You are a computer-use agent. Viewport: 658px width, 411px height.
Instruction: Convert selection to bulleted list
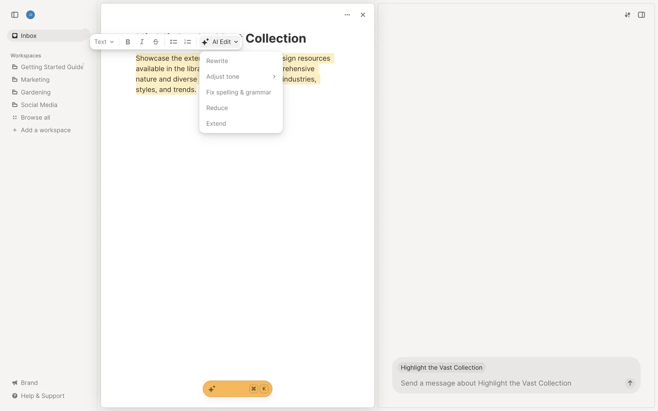coord(173,42)
